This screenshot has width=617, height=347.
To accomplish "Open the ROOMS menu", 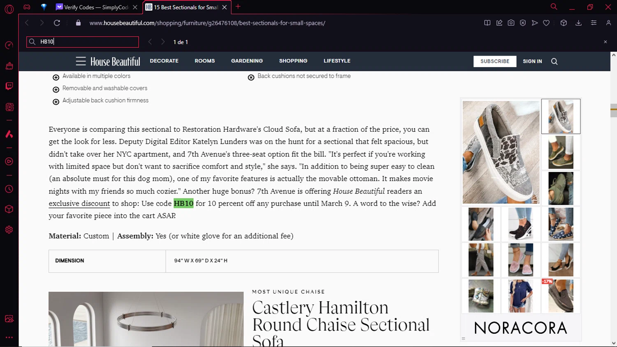I will tap(205, 61).
